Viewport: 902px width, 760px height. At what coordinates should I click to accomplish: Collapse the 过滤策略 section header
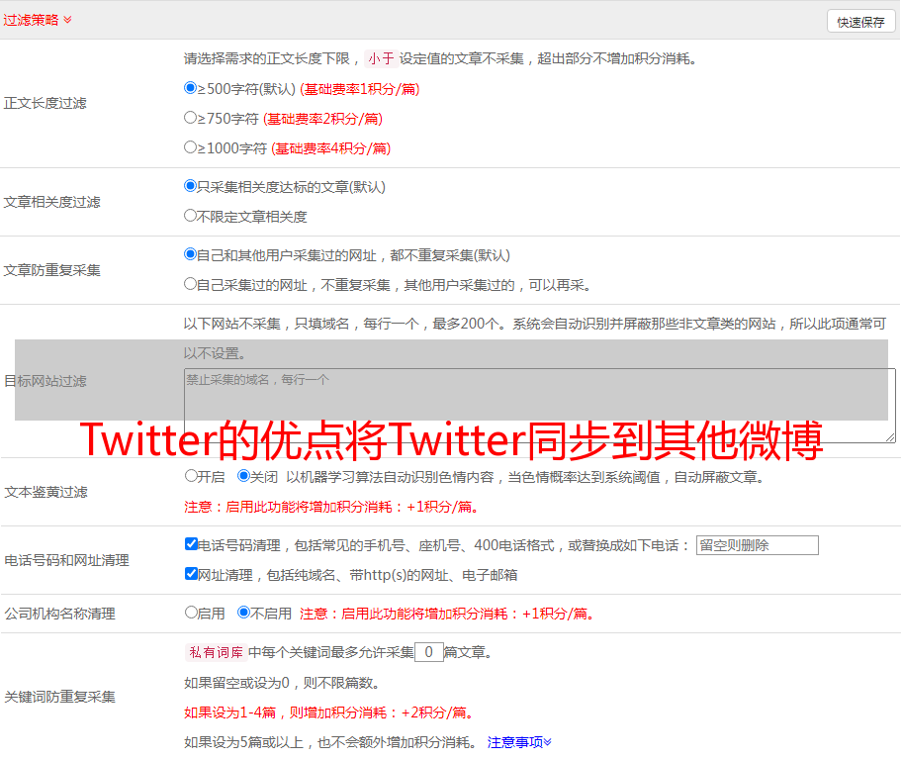[x=38, y=20]
